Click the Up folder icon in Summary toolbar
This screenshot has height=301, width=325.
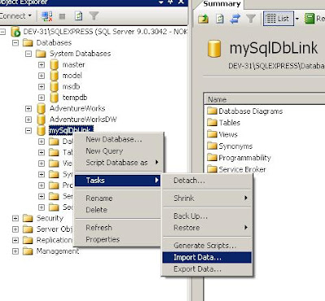[203, 19]
